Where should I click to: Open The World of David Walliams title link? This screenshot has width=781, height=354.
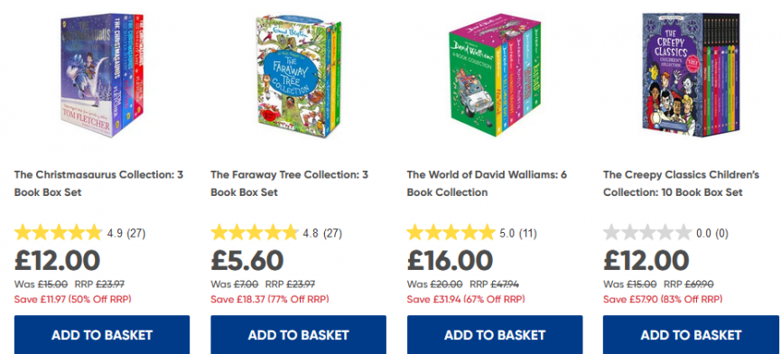487,183
